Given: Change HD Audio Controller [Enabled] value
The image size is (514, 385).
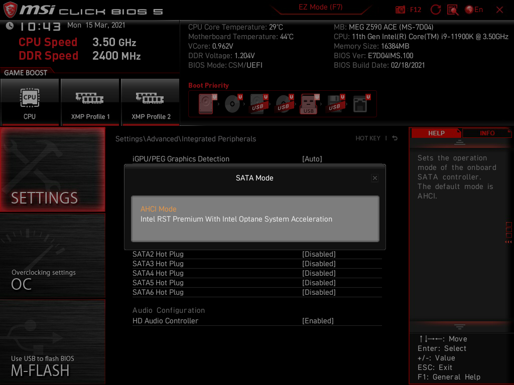Looking at the screenshot, I should coord(318,321).
